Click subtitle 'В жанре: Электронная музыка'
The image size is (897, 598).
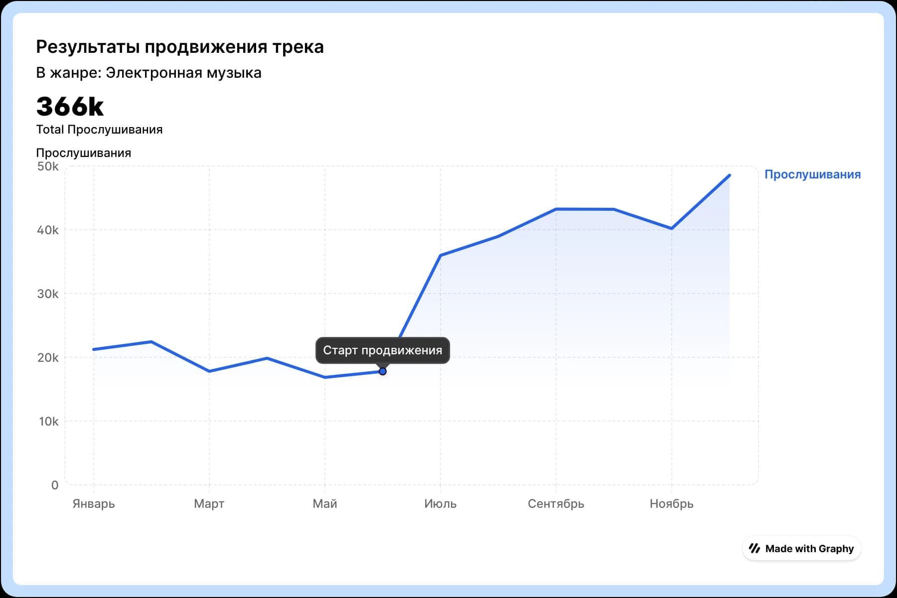[x=149, y=73]
